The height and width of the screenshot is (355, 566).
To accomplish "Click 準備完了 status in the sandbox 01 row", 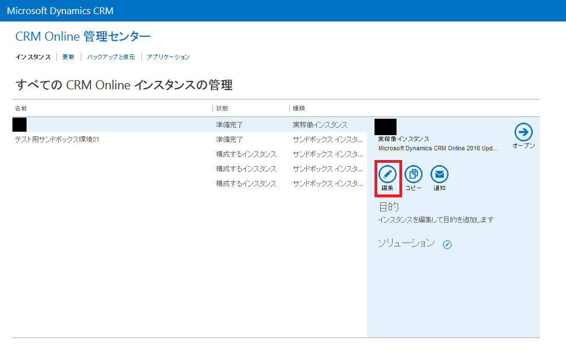I will pyautogui.click(x=229, y=140).
